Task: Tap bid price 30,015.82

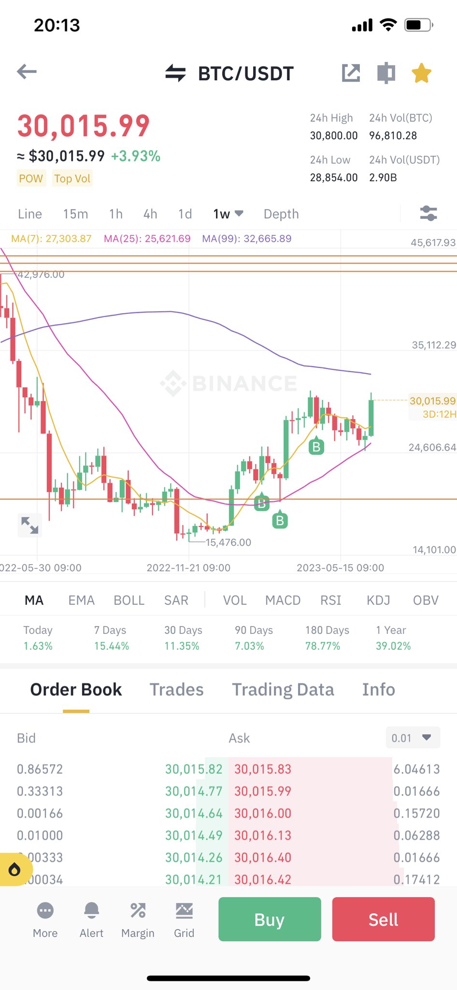Action: pos(194,769)
